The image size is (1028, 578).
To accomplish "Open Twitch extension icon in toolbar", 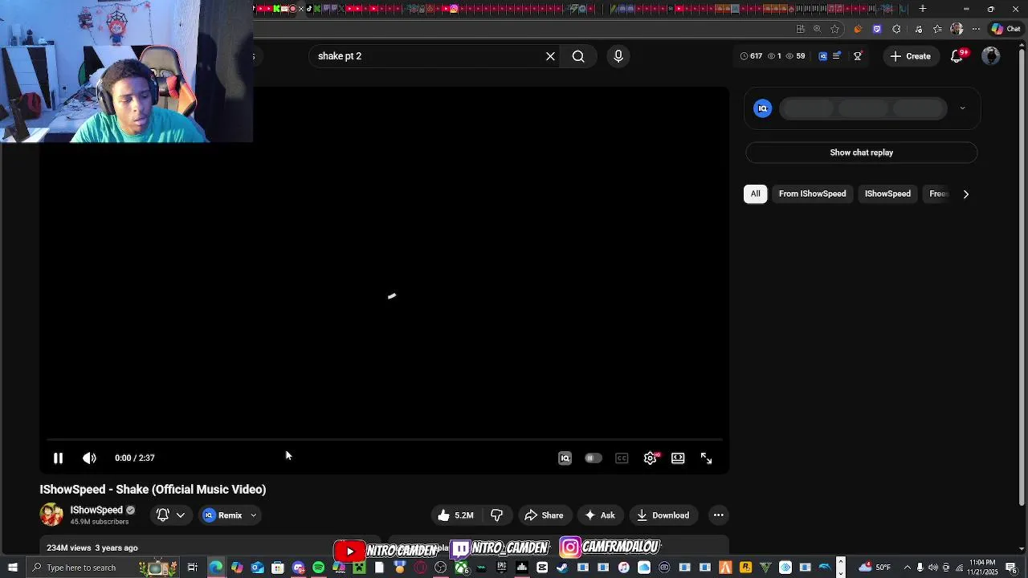I will (x=877, y=29).
